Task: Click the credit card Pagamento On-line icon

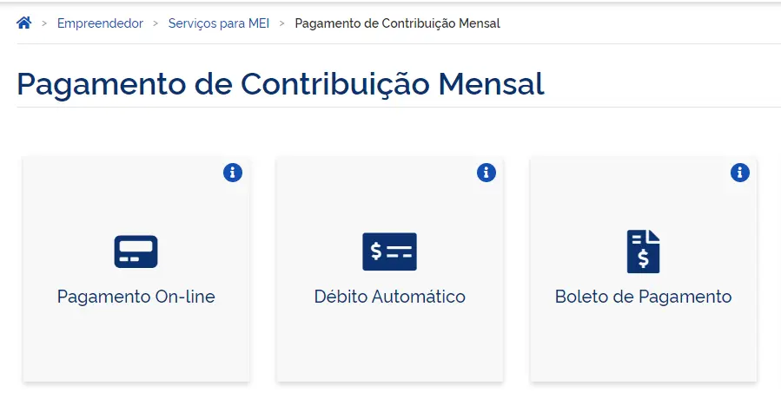Action: pos(136,251)
